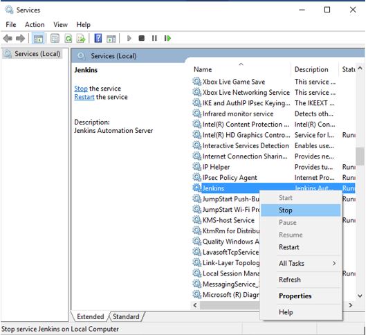
Task: Click the vertical scrollbar thumb
Action: pos(360,156)
